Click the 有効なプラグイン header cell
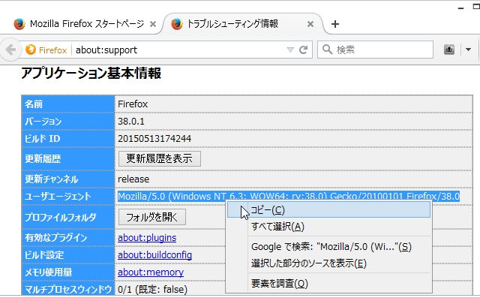This screenshot has width=480, height=298. [x=68, y=238]
